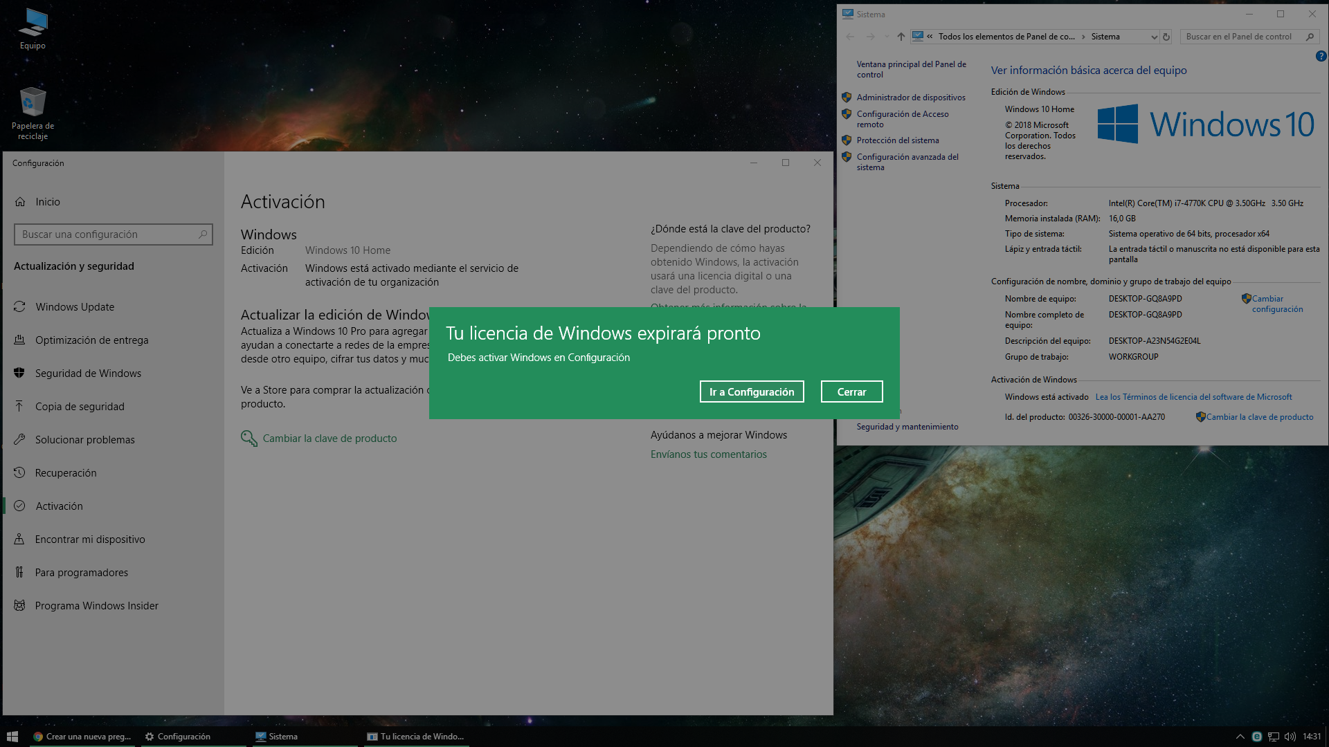
Task: Click the Seguridad de Windows shield icon
Action: pyautogui.click(x=19, y=373)
